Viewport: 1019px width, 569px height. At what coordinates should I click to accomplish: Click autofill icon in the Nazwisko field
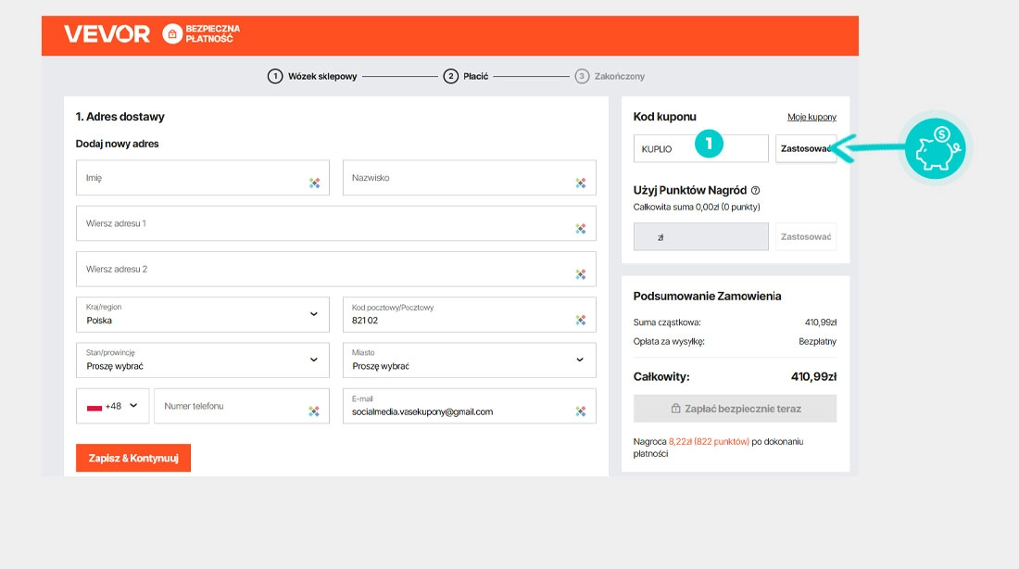pos(581,183)
